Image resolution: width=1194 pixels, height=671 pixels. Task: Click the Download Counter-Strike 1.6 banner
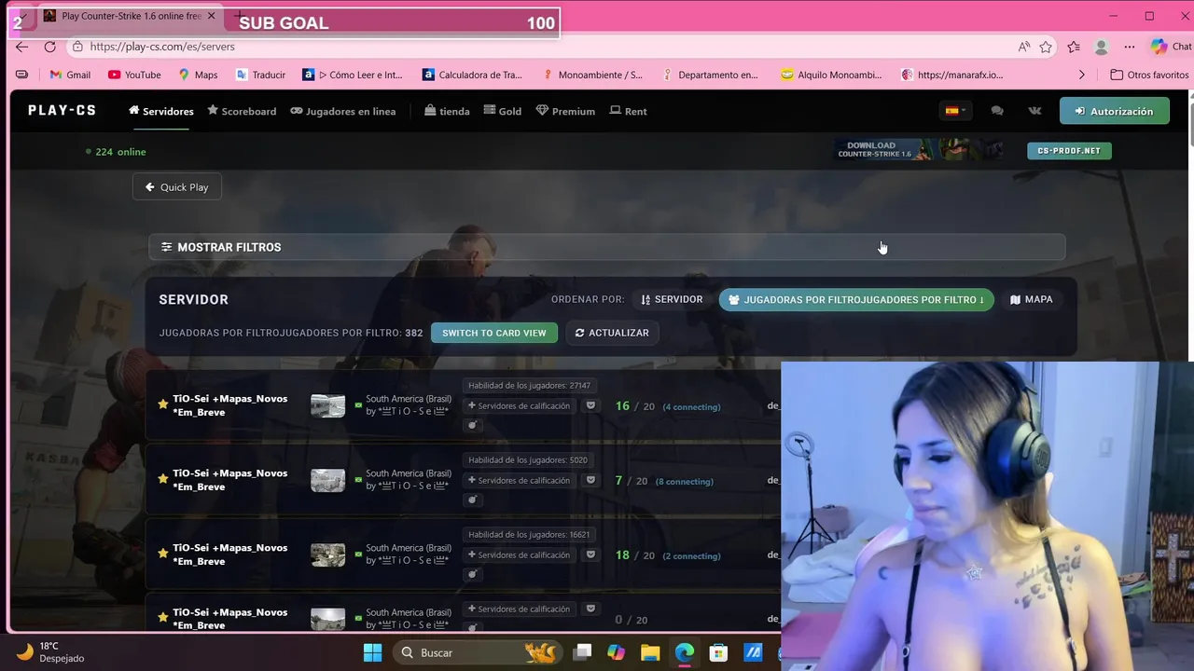point(918,150)
